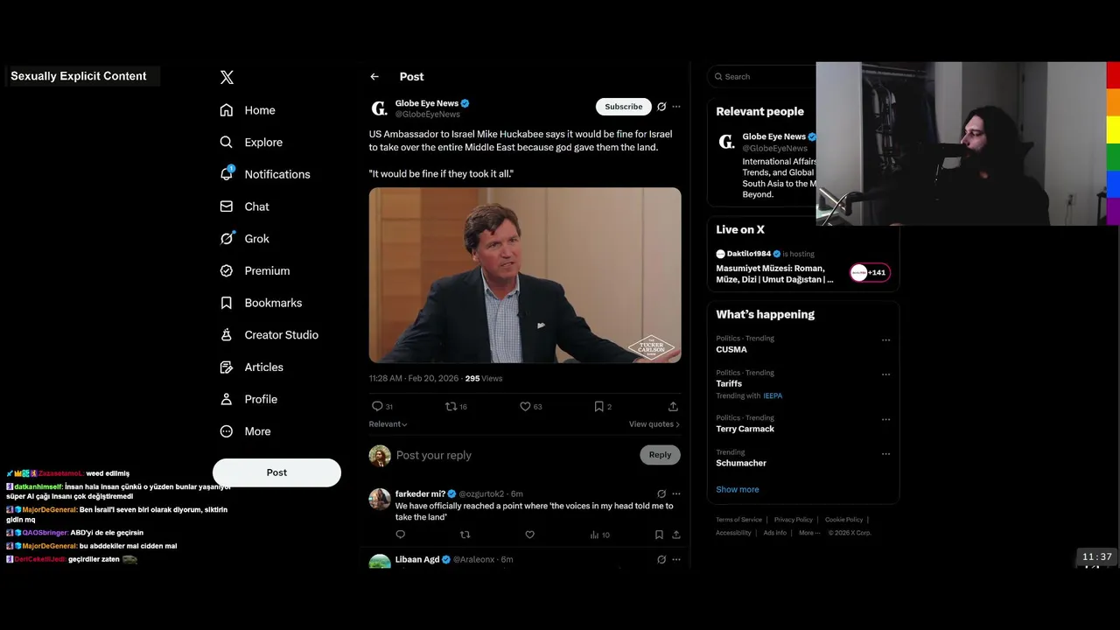Click the Search box
The image size is (1120, 630).
point(761,77)
